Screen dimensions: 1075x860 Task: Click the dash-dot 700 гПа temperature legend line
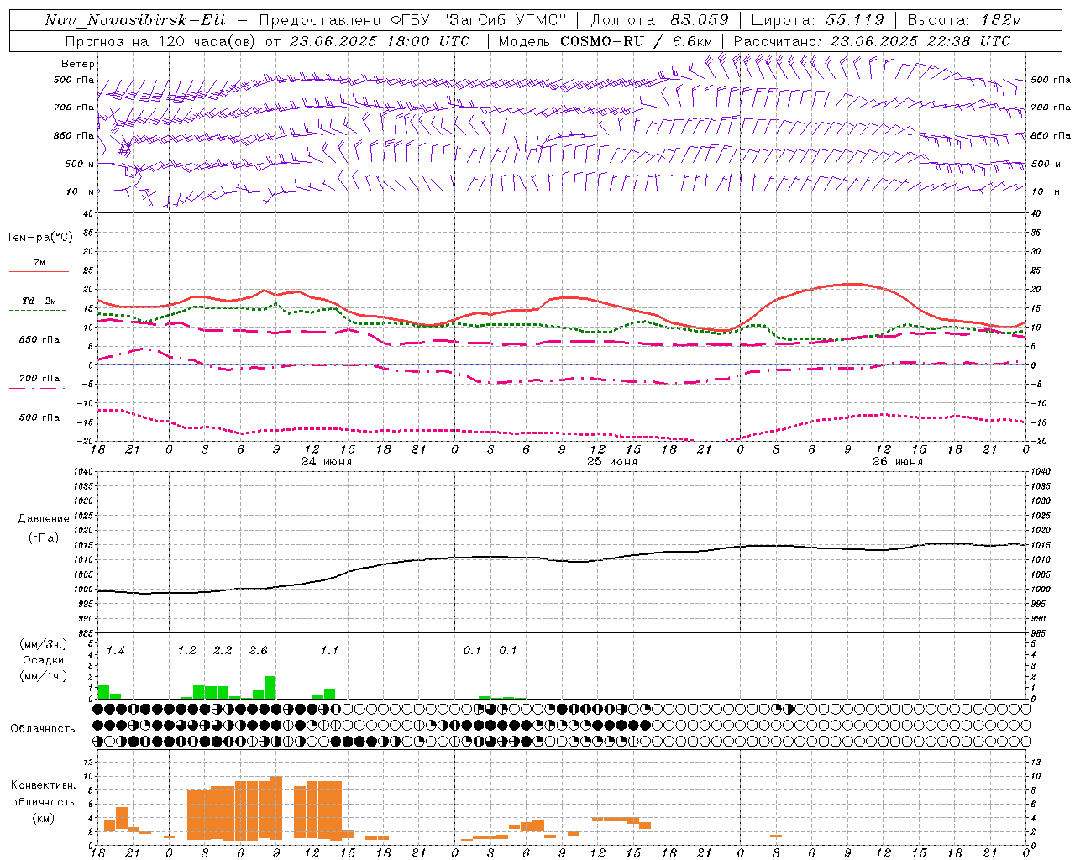[37, 388]
